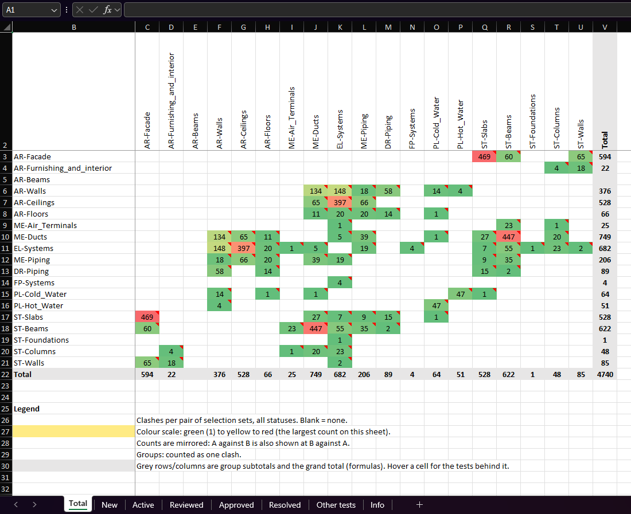The width and height of the screenshot is (631, 514).
Task: Select the grand total 4740 cell
Action: point(605,375)
